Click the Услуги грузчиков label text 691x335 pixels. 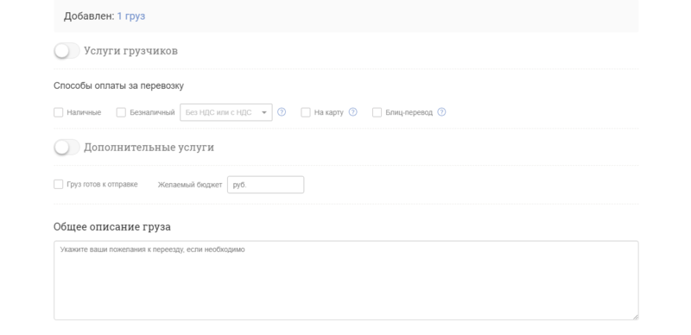131,51
